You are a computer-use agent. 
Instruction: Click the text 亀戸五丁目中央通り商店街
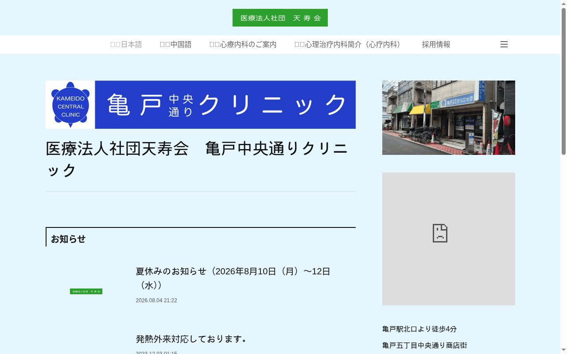coord(425,345)
